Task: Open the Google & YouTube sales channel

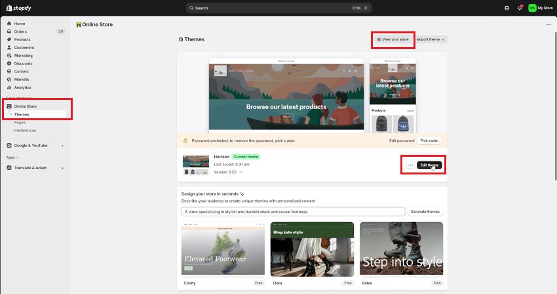Action: point(31,146)
